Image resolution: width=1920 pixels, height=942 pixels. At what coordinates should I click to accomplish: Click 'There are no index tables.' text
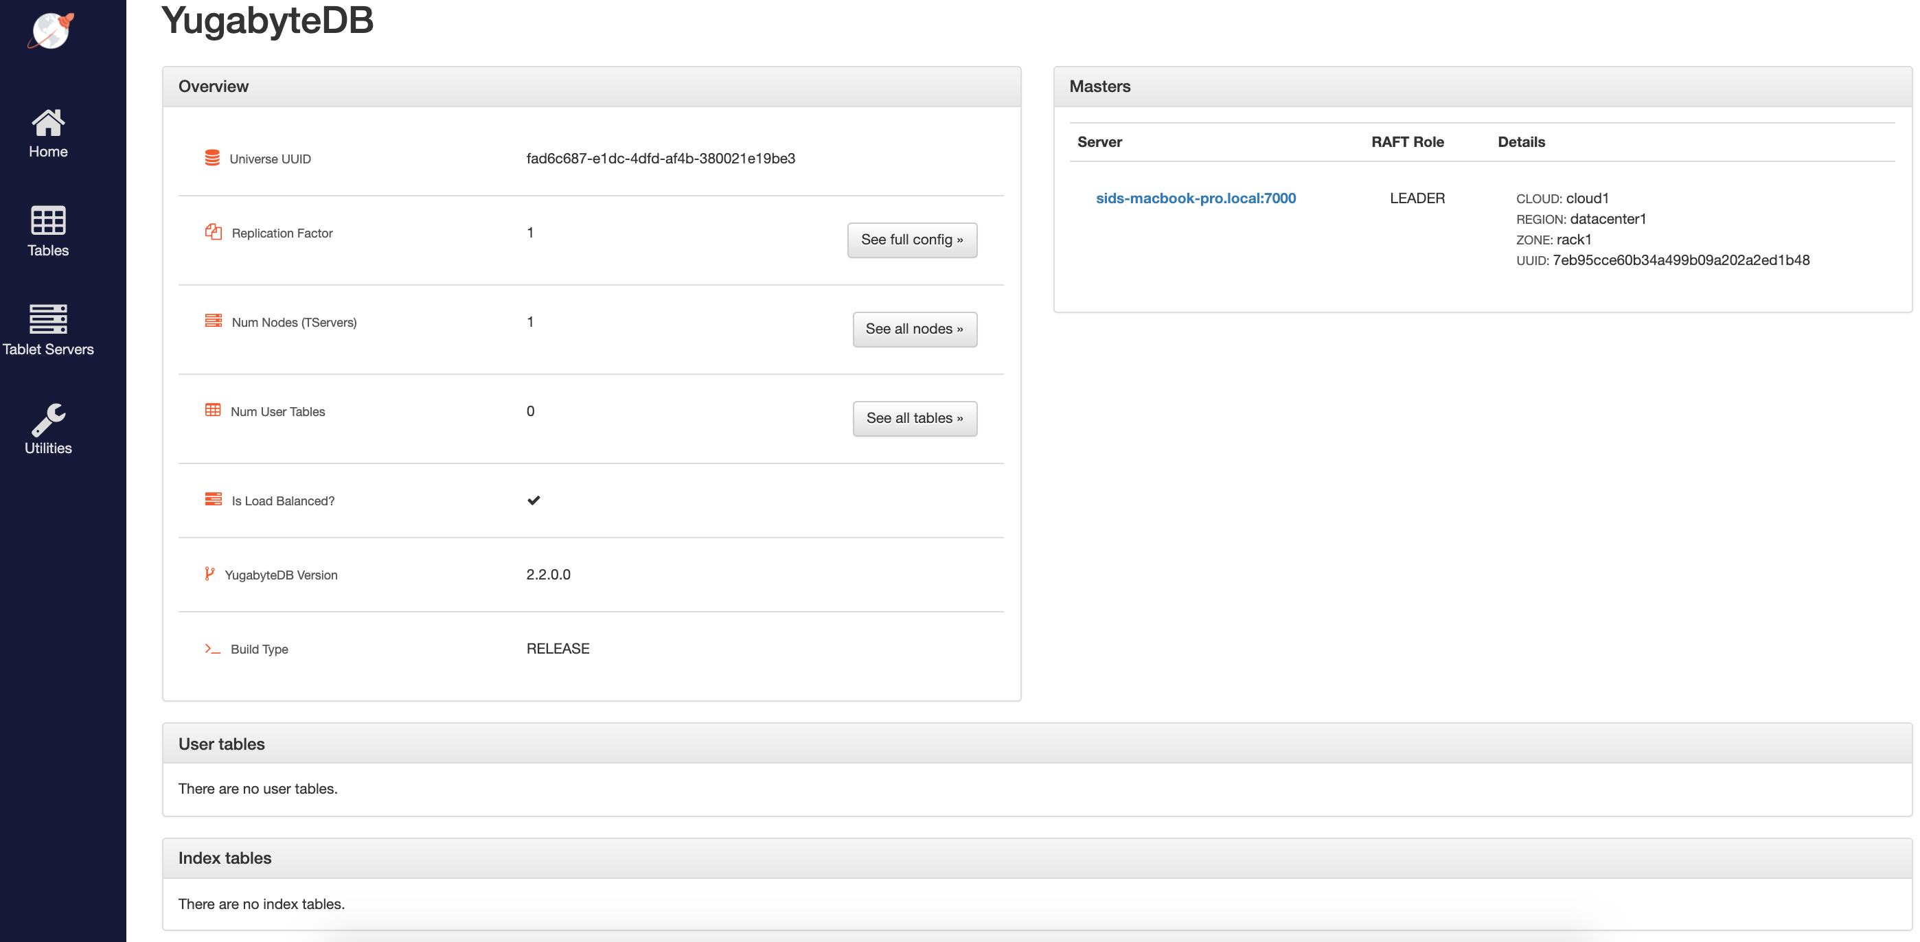(261, 904)
